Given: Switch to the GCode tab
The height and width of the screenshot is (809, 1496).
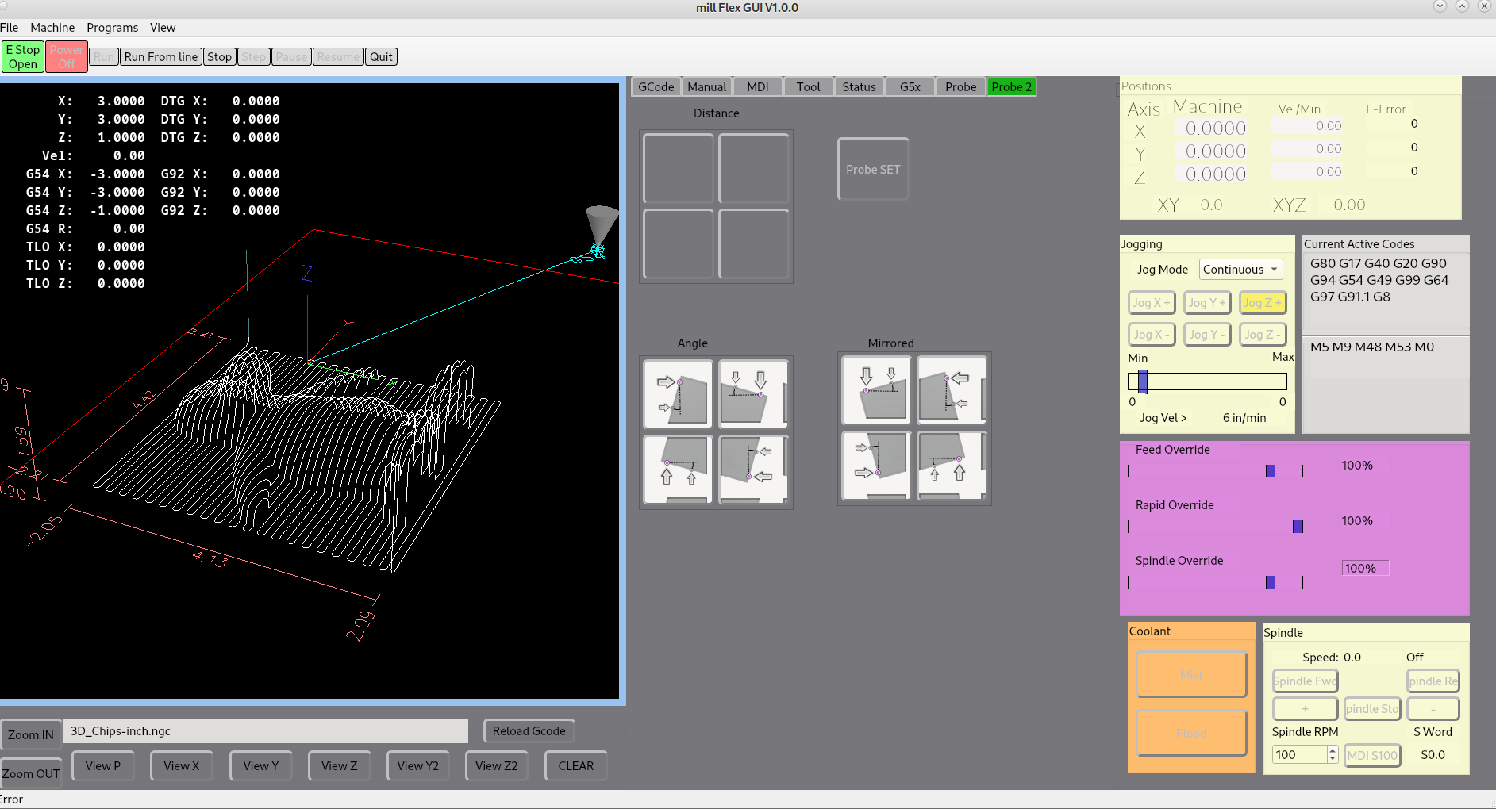Looking at the screenshot, I should [656, 87].
